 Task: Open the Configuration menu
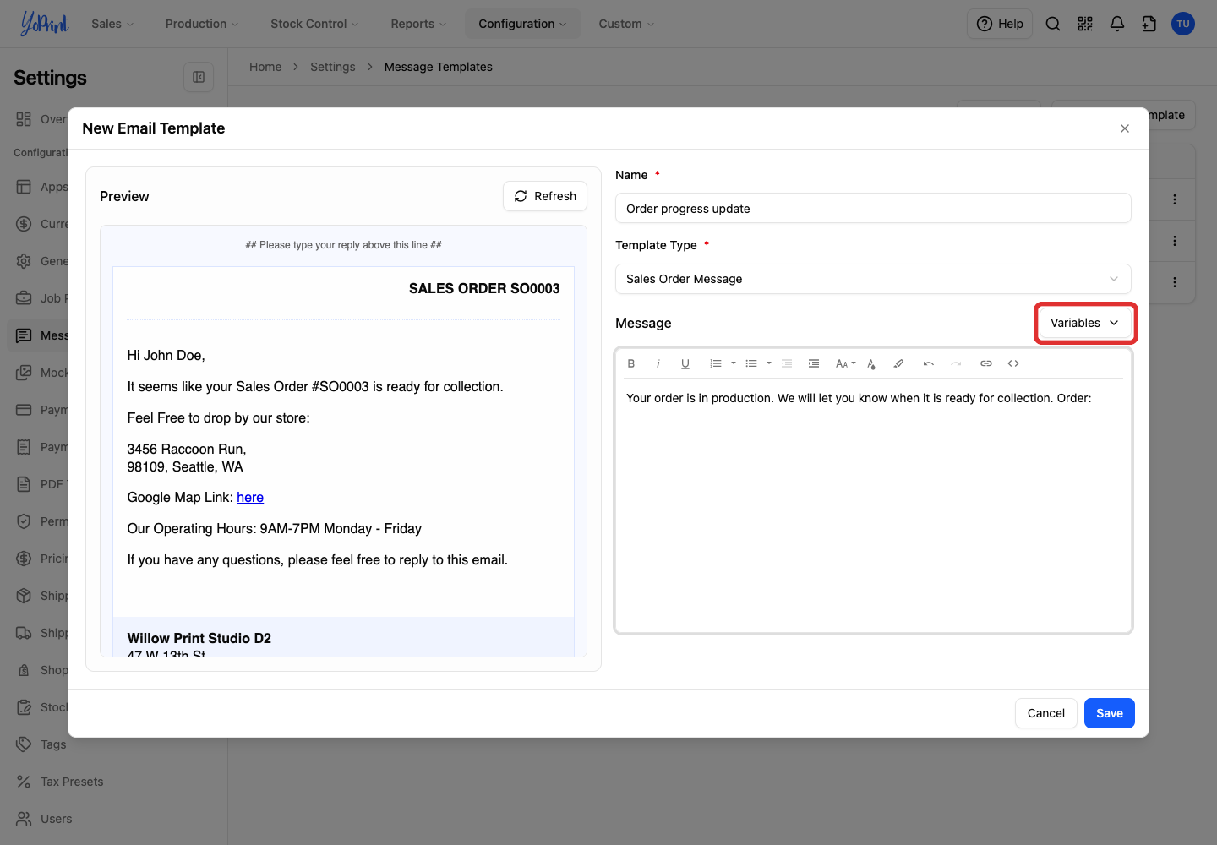point(522,24)
